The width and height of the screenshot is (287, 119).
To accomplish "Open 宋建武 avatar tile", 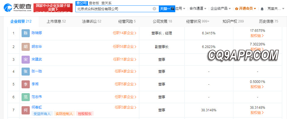I will tap(26, 59).
